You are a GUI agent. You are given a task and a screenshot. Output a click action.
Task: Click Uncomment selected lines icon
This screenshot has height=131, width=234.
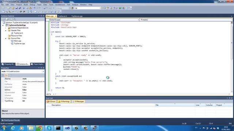[x=31, y=12]
